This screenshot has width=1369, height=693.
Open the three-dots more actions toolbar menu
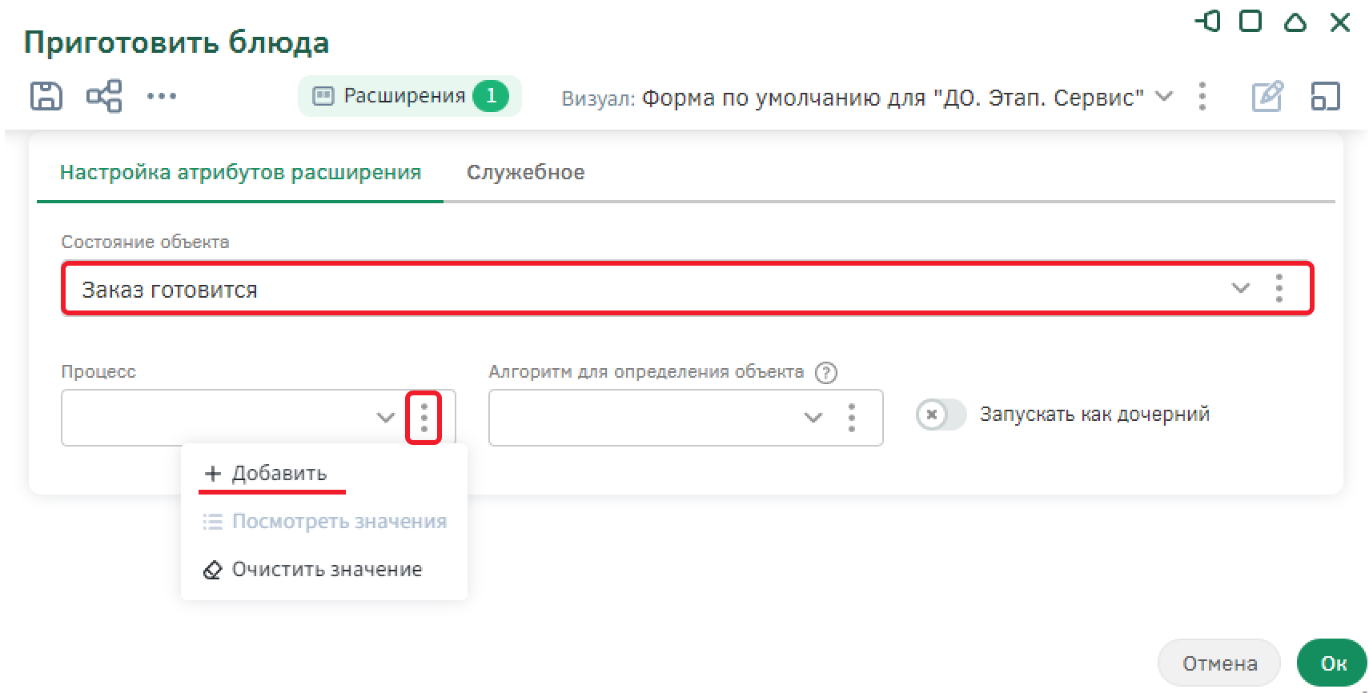(x=162, y=96)
